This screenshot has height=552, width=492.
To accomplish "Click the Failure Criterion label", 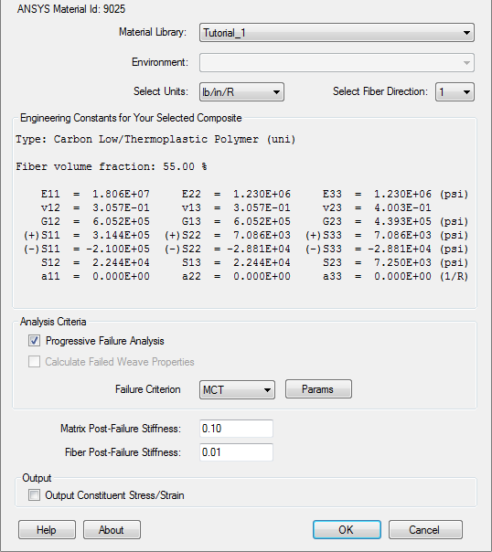I will click(148, 389).
